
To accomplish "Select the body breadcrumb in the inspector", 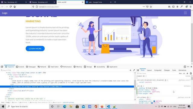I will [8, 102].
